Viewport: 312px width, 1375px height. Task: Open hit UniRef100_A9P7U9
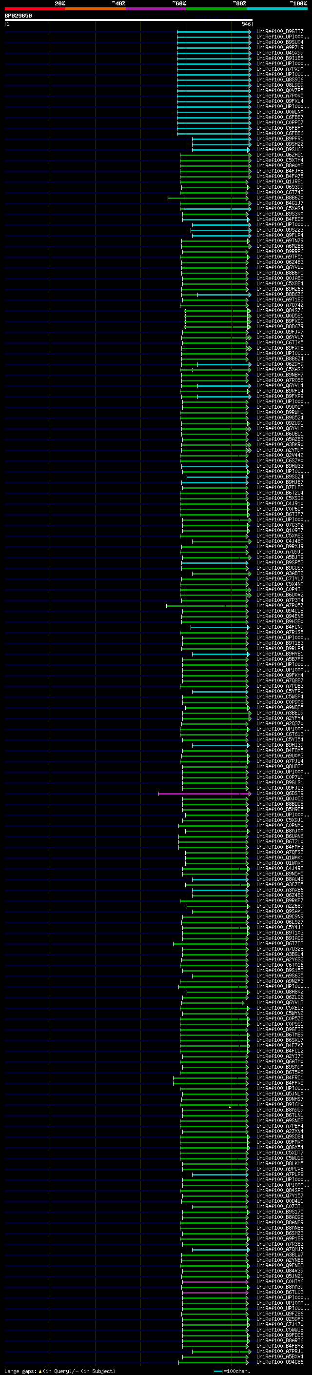click(x=280, y=47)
